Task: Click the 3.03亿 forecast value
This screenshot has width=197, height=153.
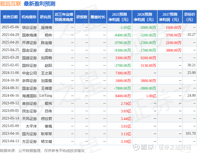Action: coord(126,111)
